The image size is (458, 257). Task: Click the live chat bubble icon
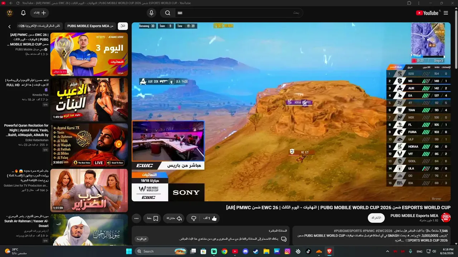(x=284, y=239)
